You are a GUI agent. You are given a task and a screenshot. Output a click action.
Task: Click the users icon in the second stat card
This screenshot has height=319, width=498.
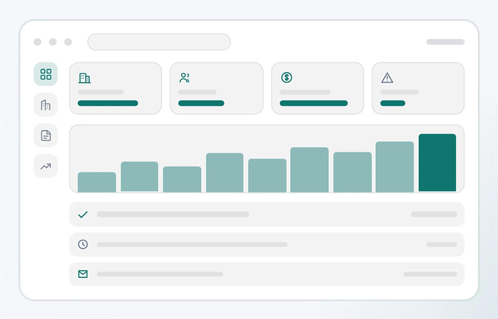click(185, 78)
